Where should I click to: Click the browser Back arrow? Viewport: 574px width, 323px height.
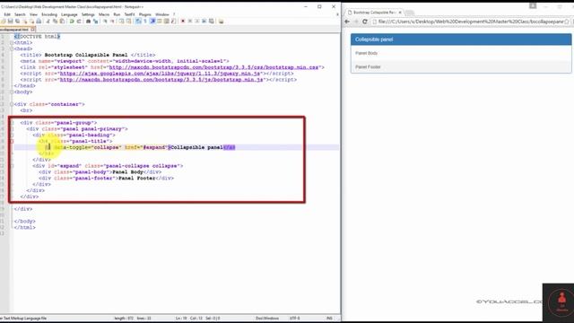click(347, 22)
